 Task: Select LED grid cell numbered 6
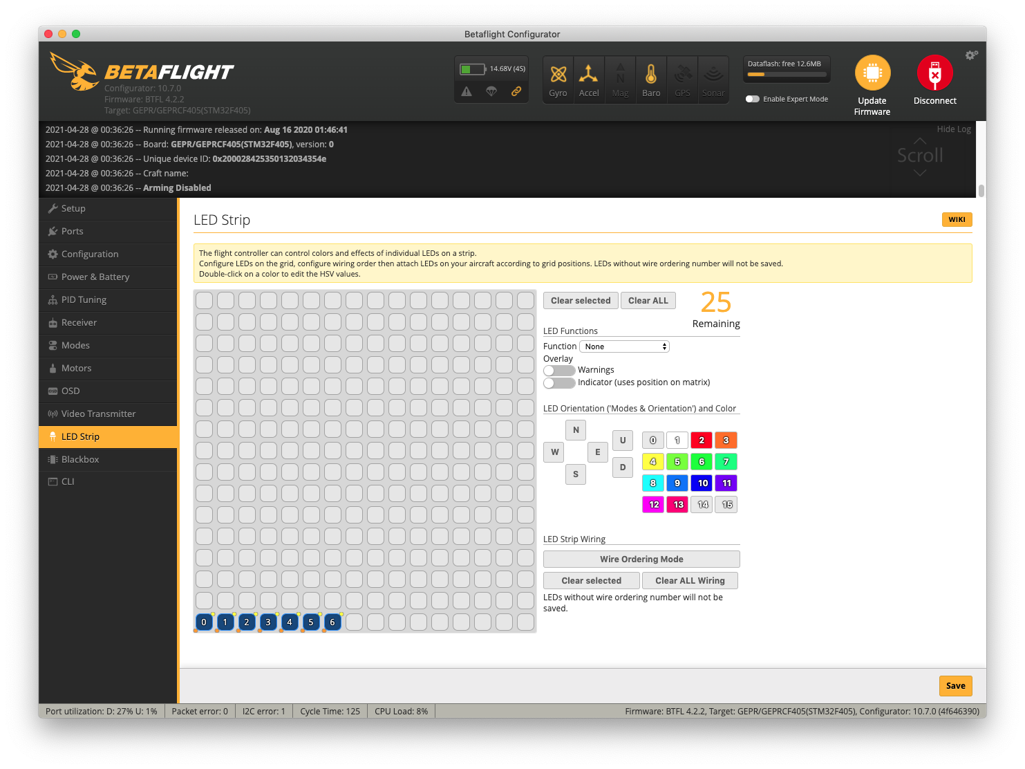pyautogui.click(x=332, y=622)
